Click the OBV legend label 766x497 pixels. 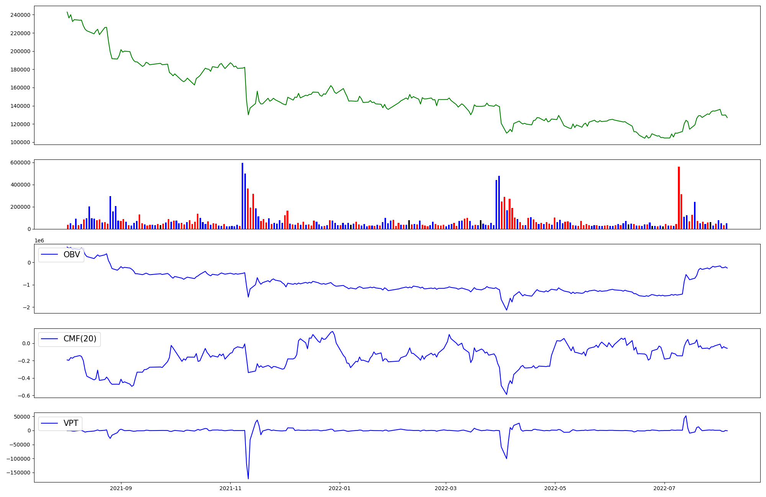[x=72, y=255]
